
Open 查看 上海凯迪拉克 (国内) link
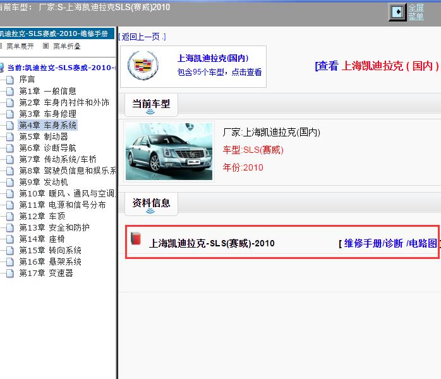(x=377, y=66)
